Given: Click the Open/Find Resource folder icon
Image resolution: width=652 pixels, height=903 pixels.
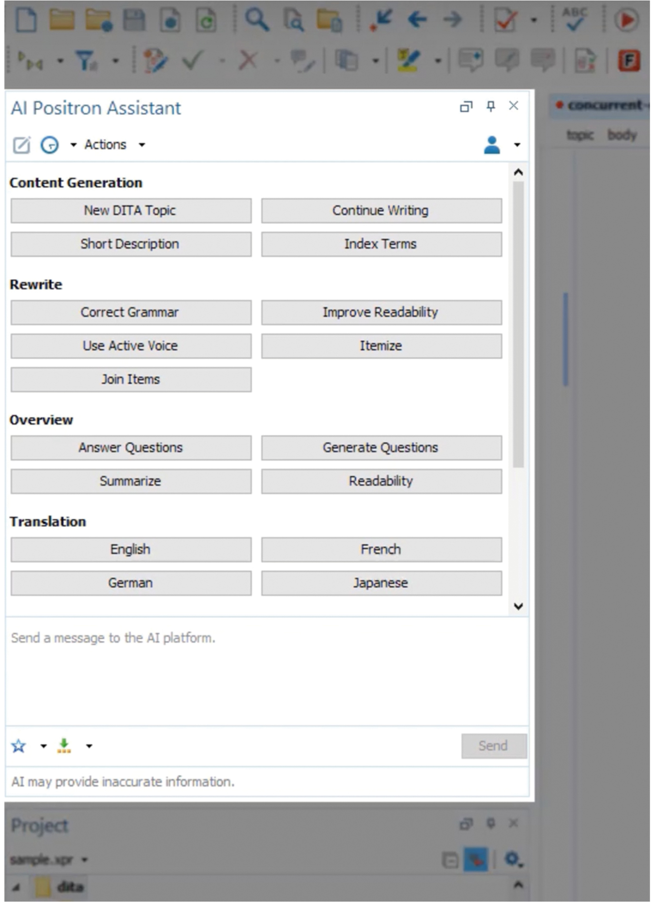Looking at the screenshot, I should 329,20.
